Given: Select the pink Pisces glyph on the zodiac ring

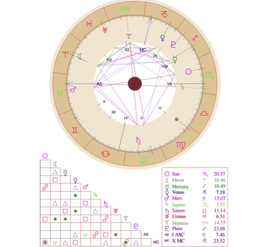Looking at the screenshot, I should (x=89, y=24).
